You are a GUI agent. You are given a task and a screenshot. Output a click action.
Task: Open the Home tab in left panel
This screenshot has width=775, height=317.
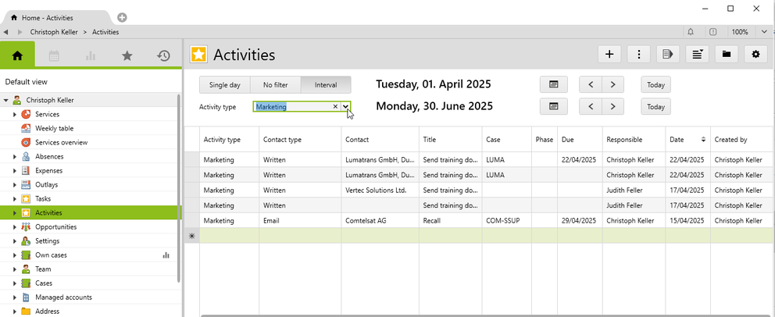tap(17, 55)
